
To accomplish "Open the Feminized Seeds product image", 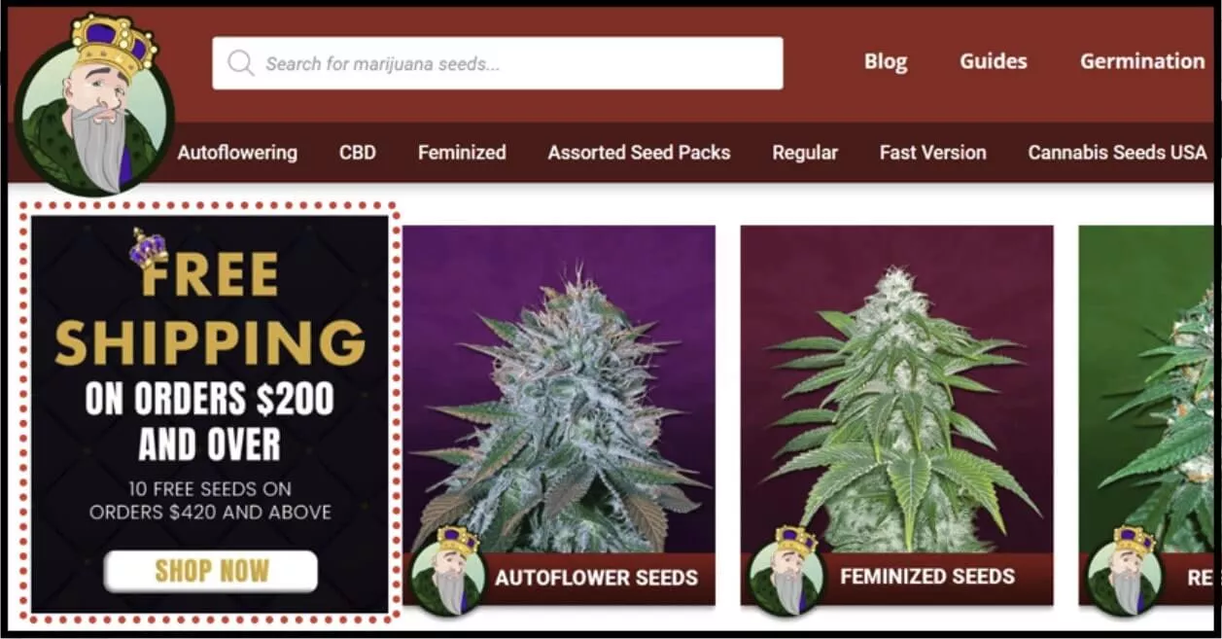I will (x=896, y=389).
